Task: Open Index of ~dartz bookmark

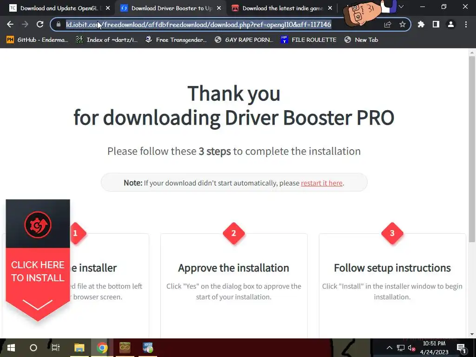Action: [x=107, y=40]
